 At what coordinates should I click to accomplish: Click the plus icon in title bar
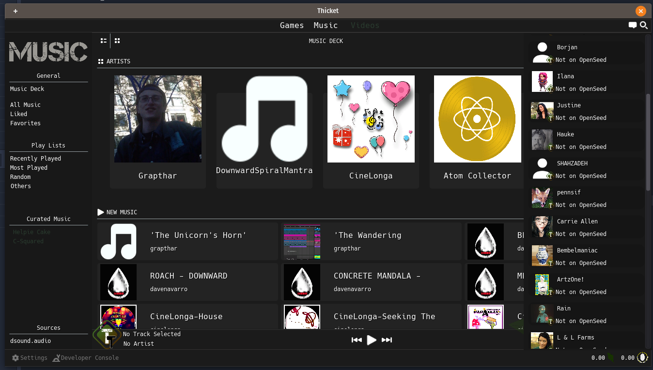pos(16,11)
